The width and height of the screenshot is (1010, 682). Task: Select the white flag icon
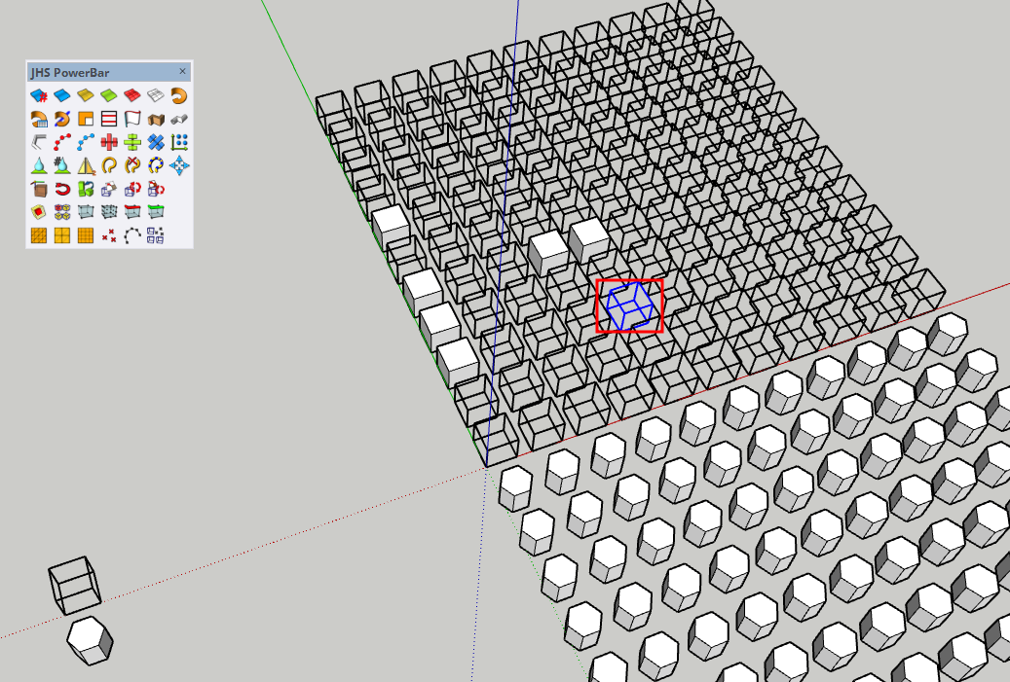[x=132, y=119]
